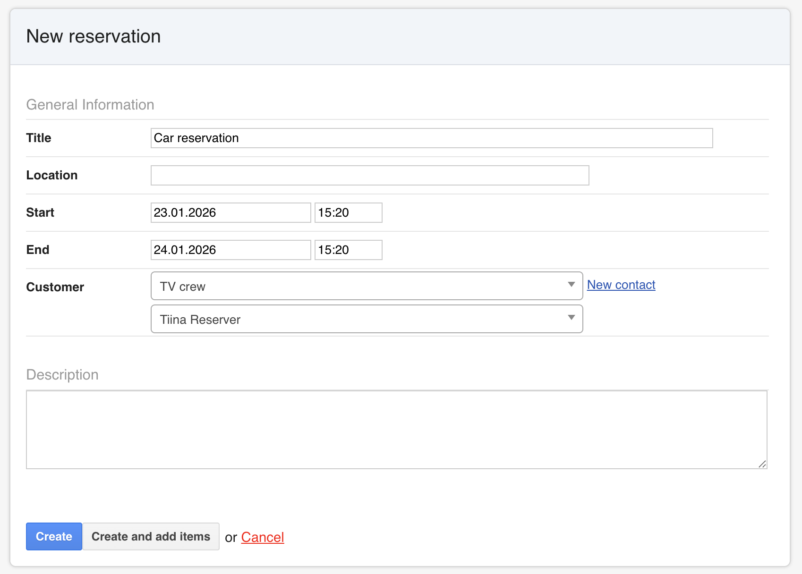The image size is (802, 574).
Task: Click the End time field
Action: pyautogui.click(x=348, y=250)
